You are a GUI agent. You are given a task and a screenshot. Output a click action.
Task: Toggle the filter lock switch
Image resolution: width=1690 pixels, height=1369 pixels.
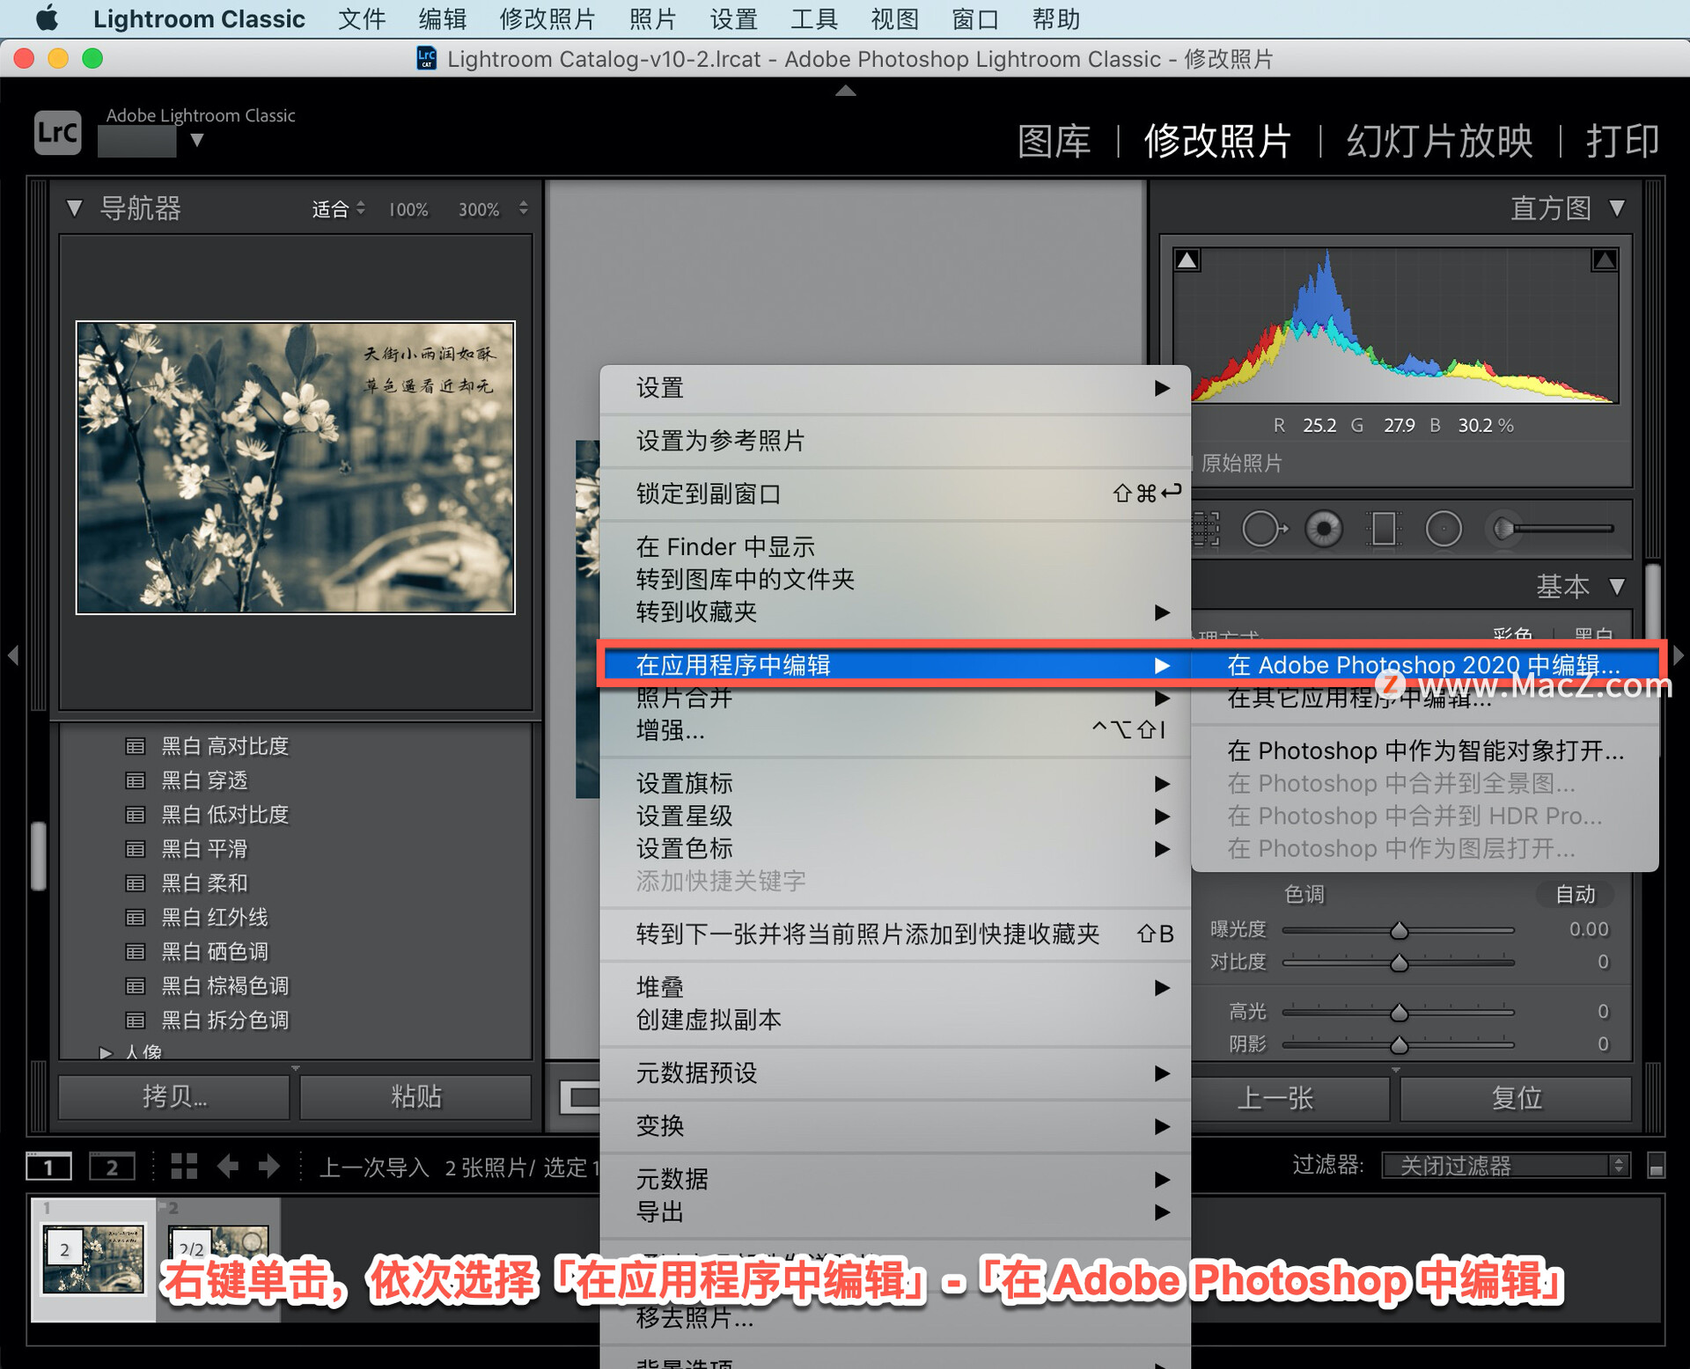(1656, 1166)
